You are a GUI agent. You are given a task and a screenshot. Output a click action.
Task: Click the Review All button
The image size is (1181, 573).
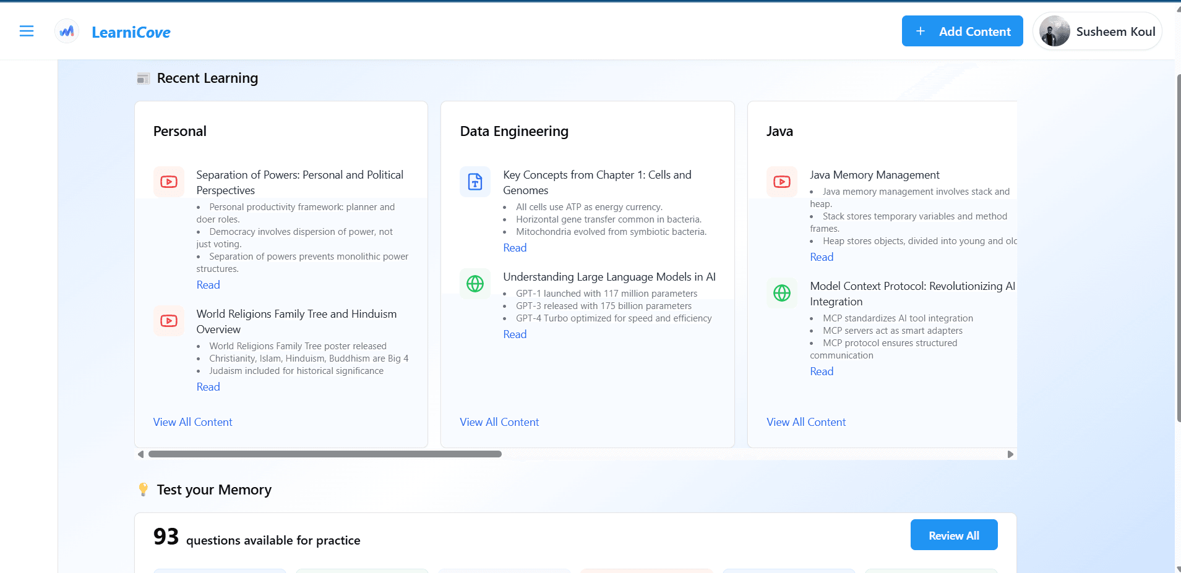(x=953, y=535)
